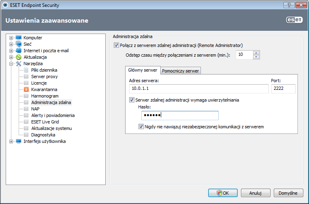Screen dimensions: 309x204
Task: Expand the Sieć tree node
Action: (11, 44)
